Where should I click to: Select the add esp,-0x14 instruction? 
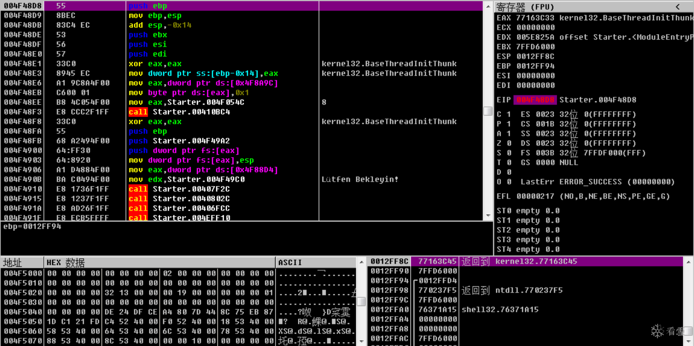(x=160, y=25)
